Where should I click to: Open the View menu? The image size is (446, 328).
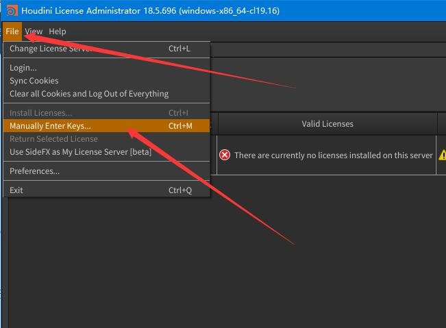pyautogui.click(x=34, y=31)
